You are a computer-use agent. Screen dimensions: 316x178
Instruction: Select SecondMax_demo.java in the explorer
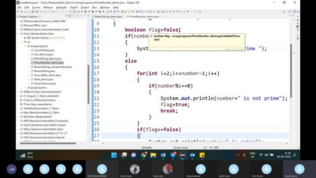point(47,75)
